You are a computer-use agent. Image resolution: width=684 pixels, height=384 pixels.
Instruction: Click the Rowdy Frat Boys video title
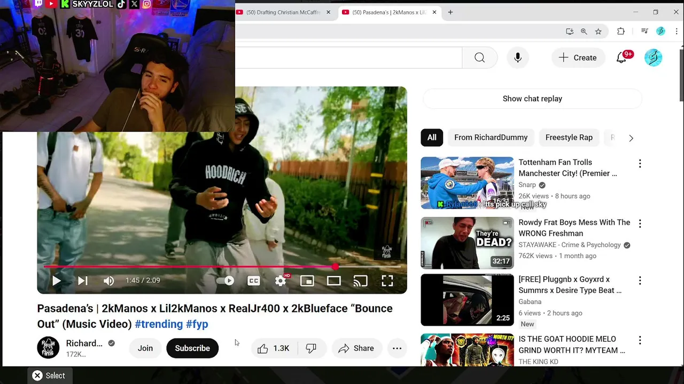[574, 228]
